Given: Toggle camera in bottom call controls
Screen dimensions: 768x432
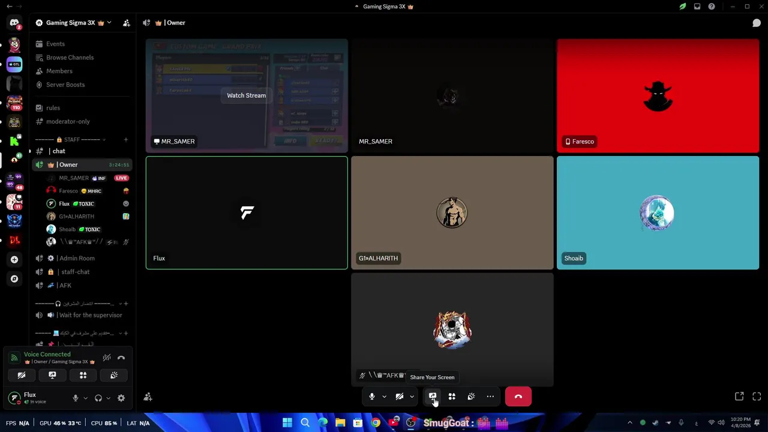Looking at the screenshot, I should click(x=400, y=397).
